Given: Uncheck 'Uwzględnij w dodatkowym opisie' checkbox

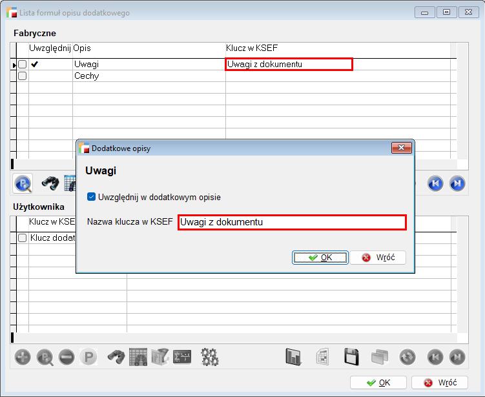Looking at the screenshot, I should [92, 197].
